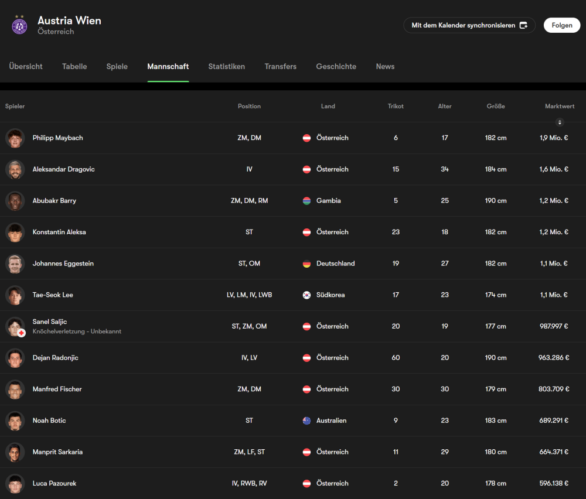This screenshot has width=586, height=499.
Task: Sort by the Alter column header
Action: 445,107
